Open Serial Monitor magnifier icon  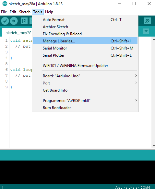click(x=148, y=21)
